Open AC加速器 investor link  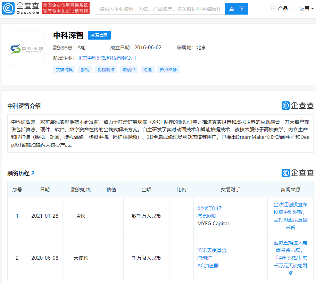click(208, 266)
